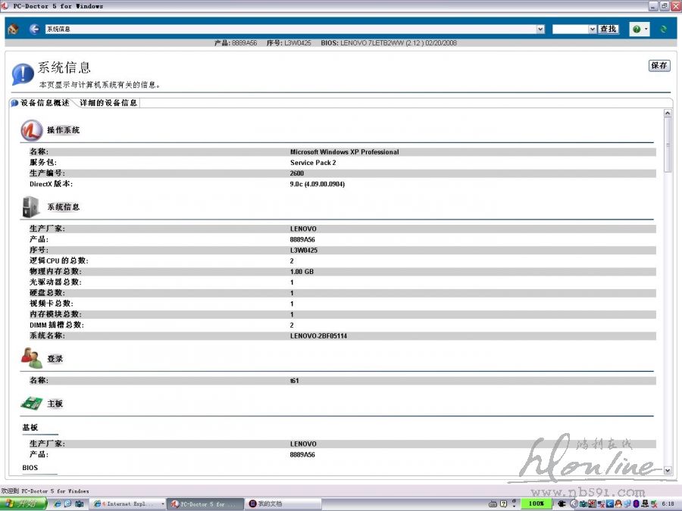This screenshot has width=682, height=511.
Task: Click the battery 100% indicator in tray
Action: (536, 503)
